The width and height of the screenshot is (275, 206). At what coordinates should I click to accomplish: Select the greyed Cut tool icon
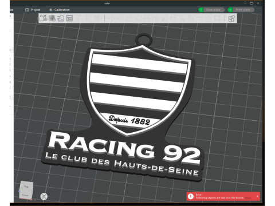(x=147, y=18)
